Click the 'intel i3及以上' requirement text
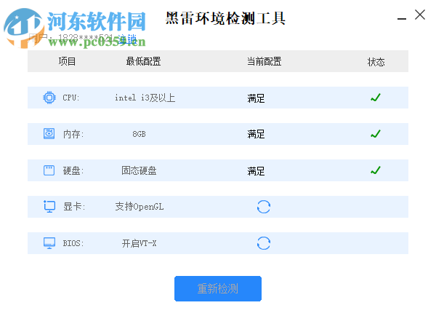The width and height of the screenshot is (436, 316). [x=145, y=98]
